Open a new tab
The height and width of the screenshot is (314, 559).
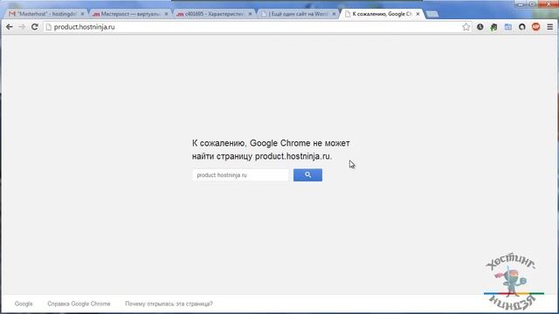[432, 14]
